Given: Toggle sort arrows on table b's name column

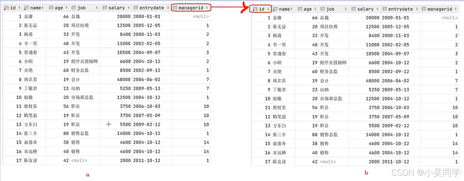Looking at the screenshot, I should click(x=292, y=9).
